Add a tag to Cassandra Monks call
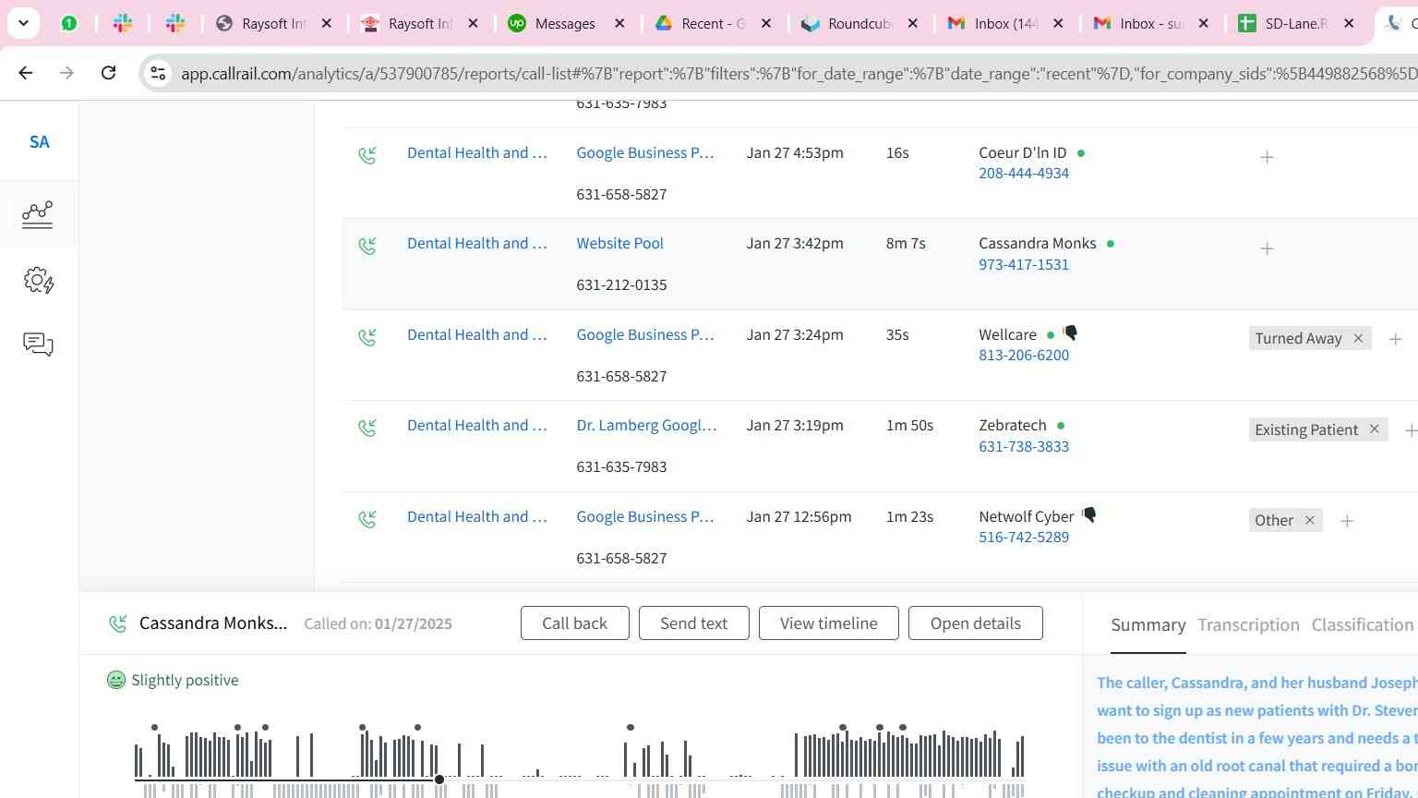Viewport: 1418px width, 798px height. tap(1267, 248)
